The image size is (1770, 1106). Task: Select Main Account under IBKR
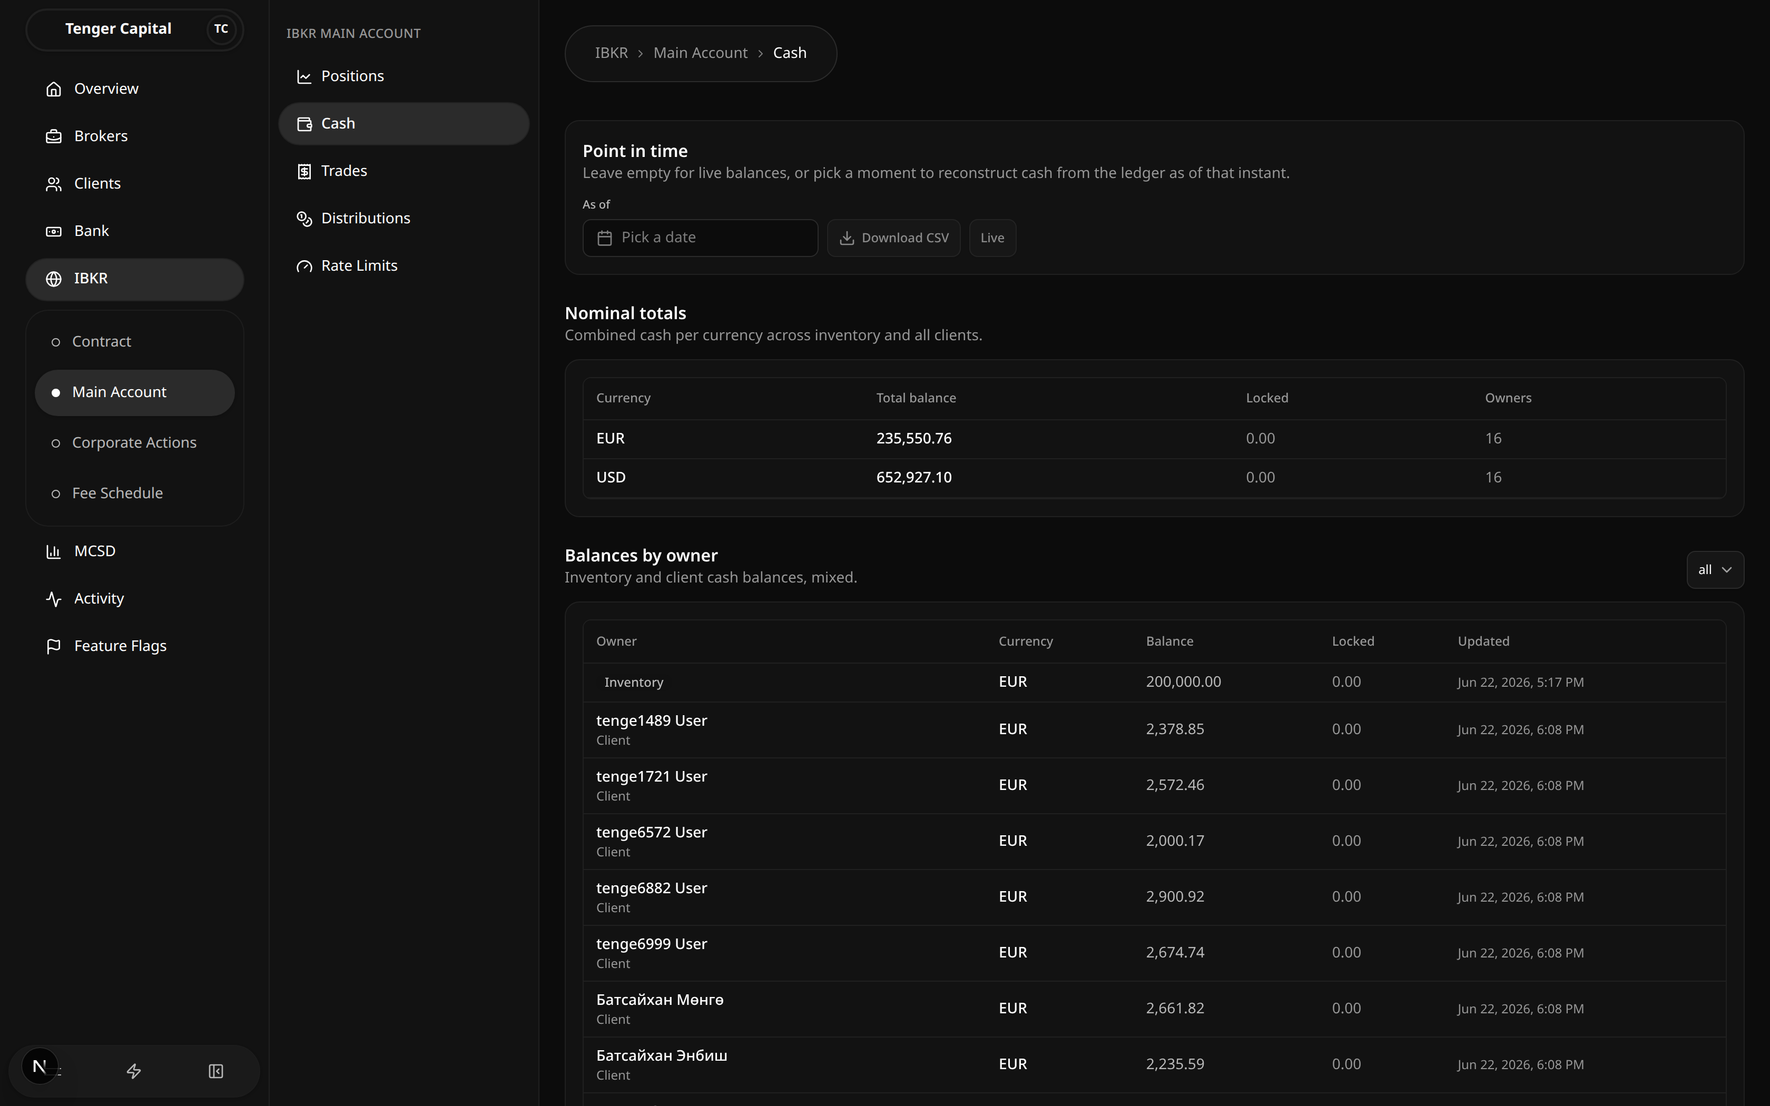tap(134, 393)
